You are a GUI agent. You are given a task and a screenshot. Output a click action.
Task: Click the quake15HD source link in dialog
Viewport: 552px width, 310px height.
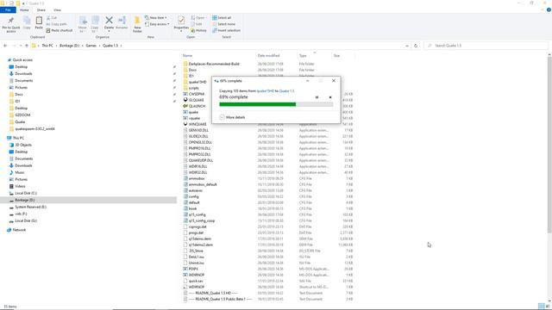[x=266, y=91]
